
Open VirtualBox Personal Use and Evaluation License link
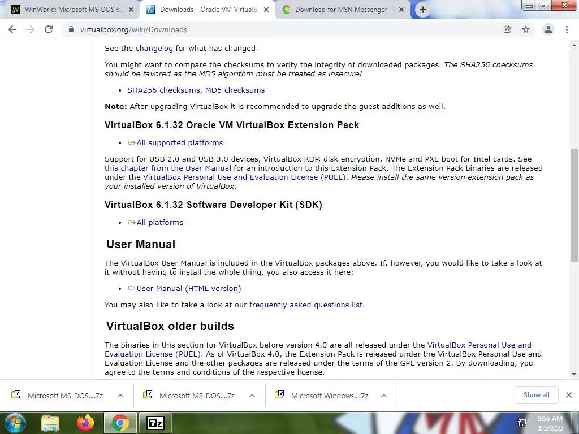tap(244, 177)
